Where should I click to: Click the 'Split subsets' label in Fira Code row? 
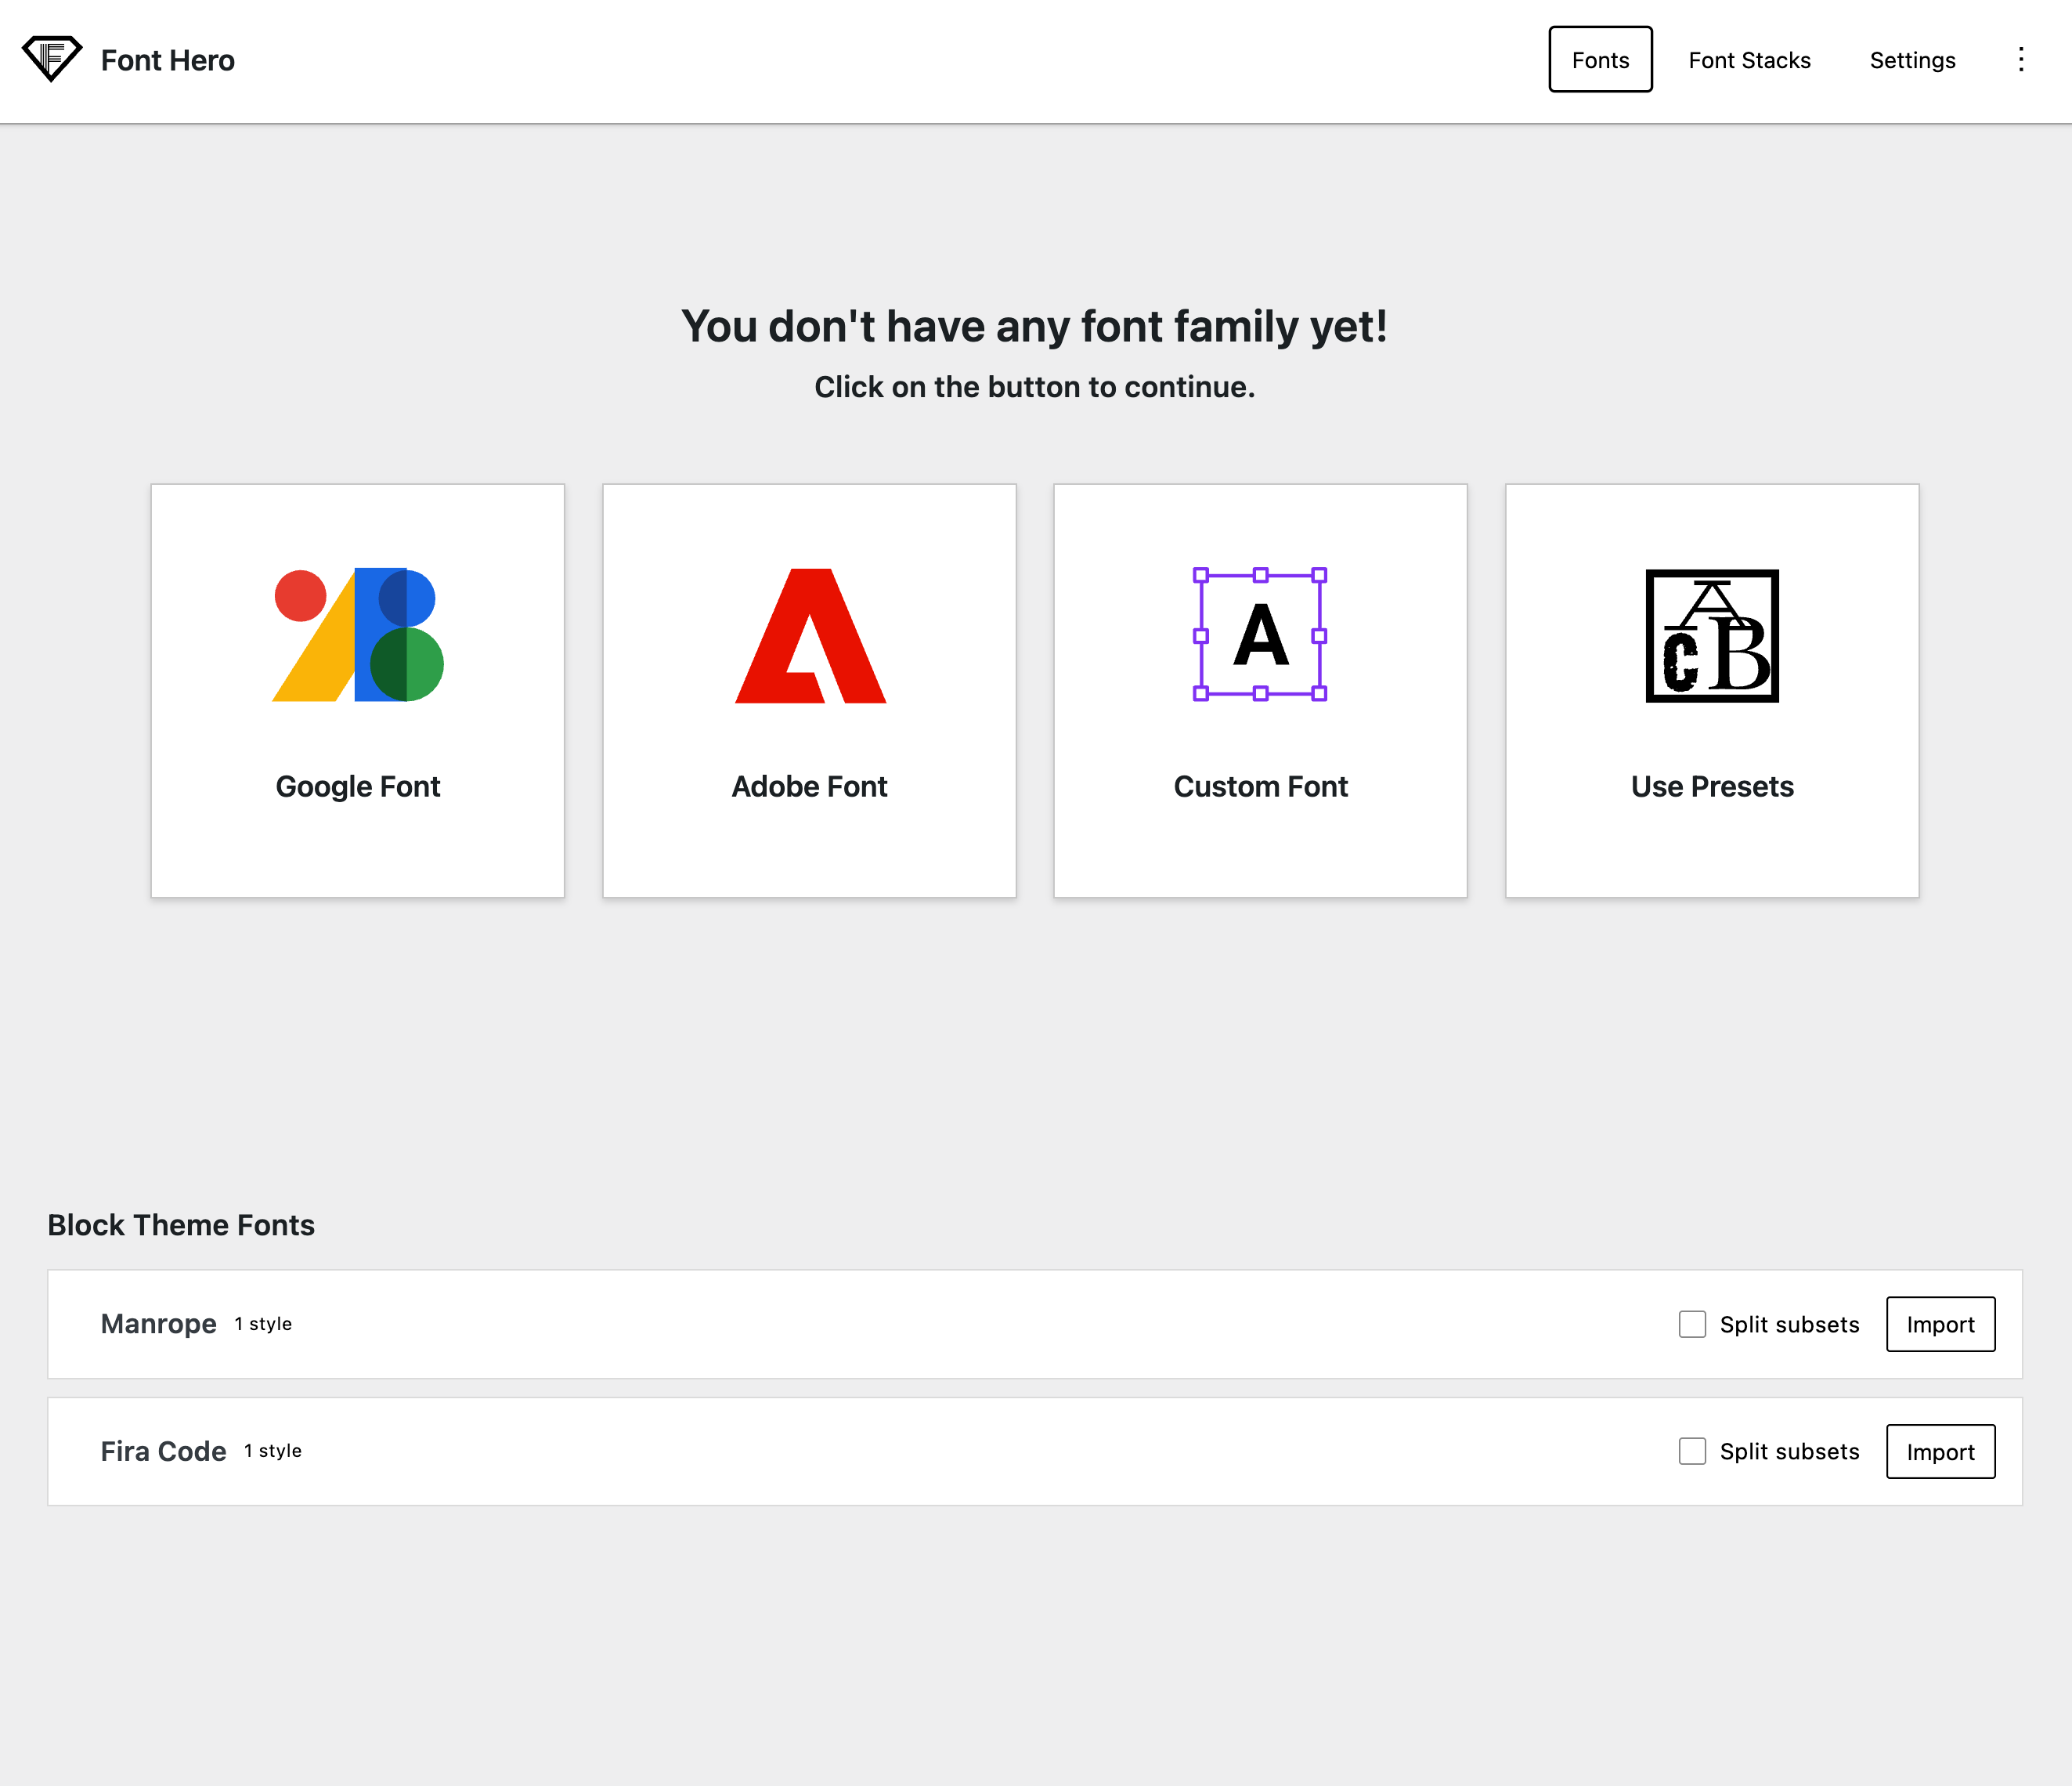coord(1789,1451)
